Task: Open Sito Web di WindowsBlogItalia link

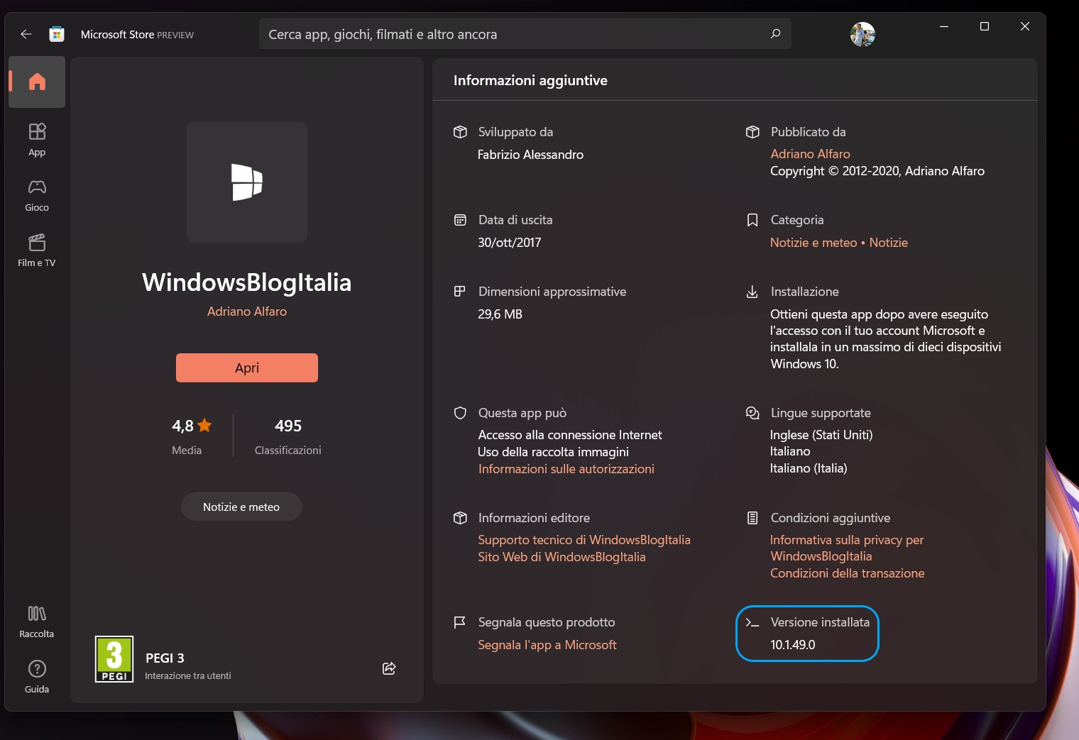Action: (x=562, y=557)
